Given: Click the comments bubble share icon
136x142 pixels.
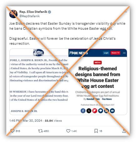Looking at the screenshot, I should coord(100,111).
